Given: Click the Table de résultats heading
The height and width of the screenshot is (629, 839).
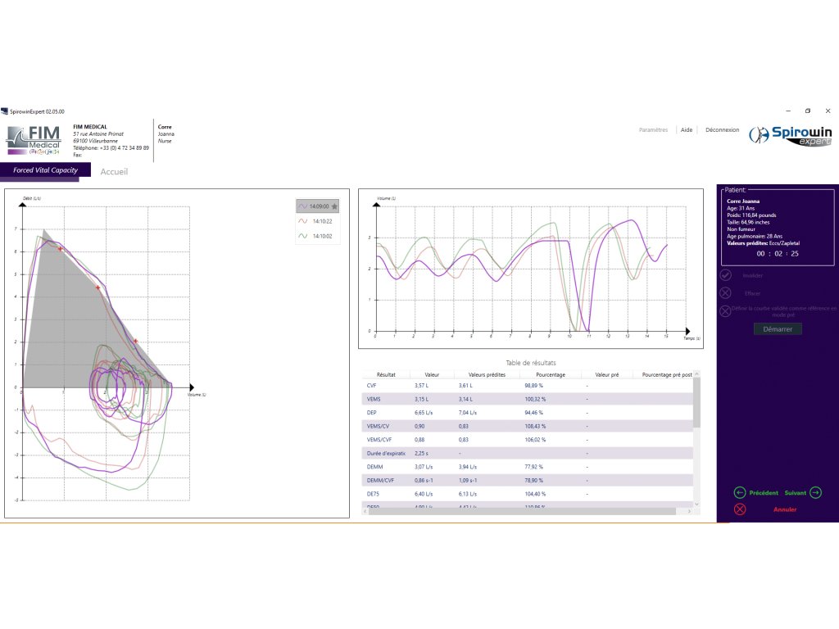Looking at the screenshot, I should point(531,363).
